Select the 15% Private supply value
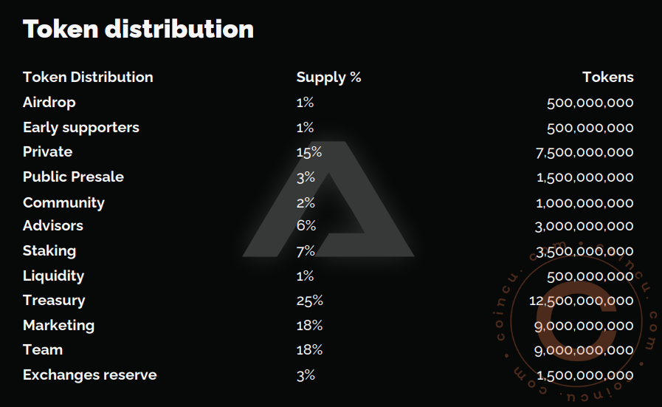The width and height of the screenshot is (662, 407). click(308, 152)
